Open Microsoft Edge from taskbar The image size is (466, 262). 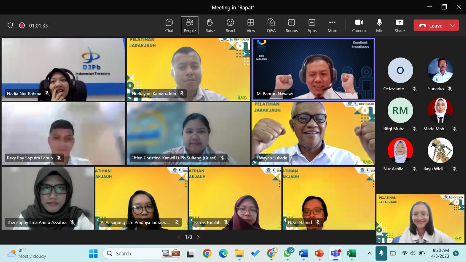[223, 253]
